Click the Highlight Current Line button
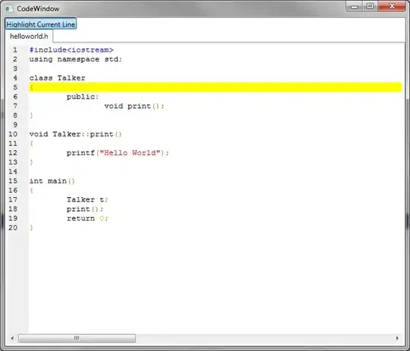The image size is (410, 351). pyautogui.click(x=41, y=24)
